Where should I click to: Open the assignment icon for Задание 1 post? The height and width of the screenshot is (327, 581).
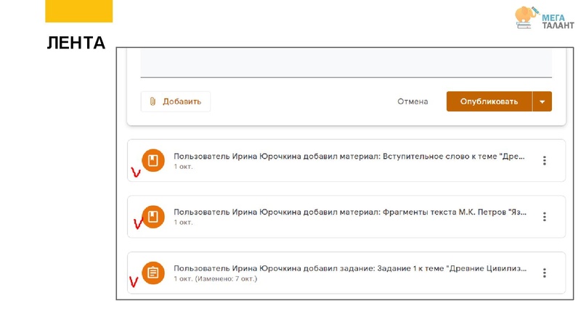tap(153, 273)
